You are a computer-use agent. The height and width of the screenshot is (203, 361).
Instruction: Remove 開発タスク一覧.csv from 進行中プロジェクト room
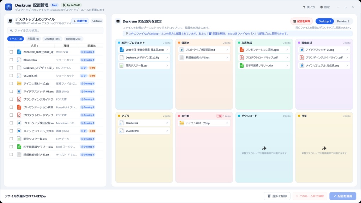click(167, 66)
